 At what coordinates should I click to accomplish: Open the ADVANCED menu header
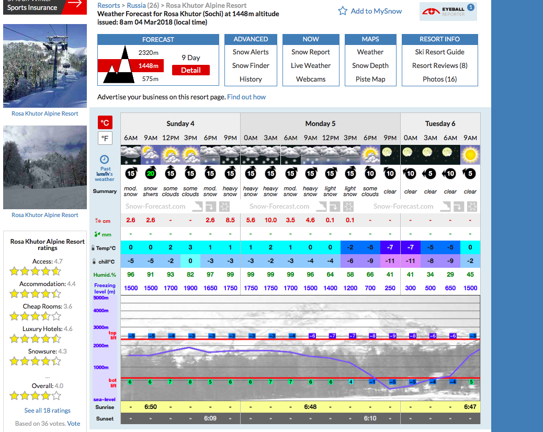(x=251, y=39)
